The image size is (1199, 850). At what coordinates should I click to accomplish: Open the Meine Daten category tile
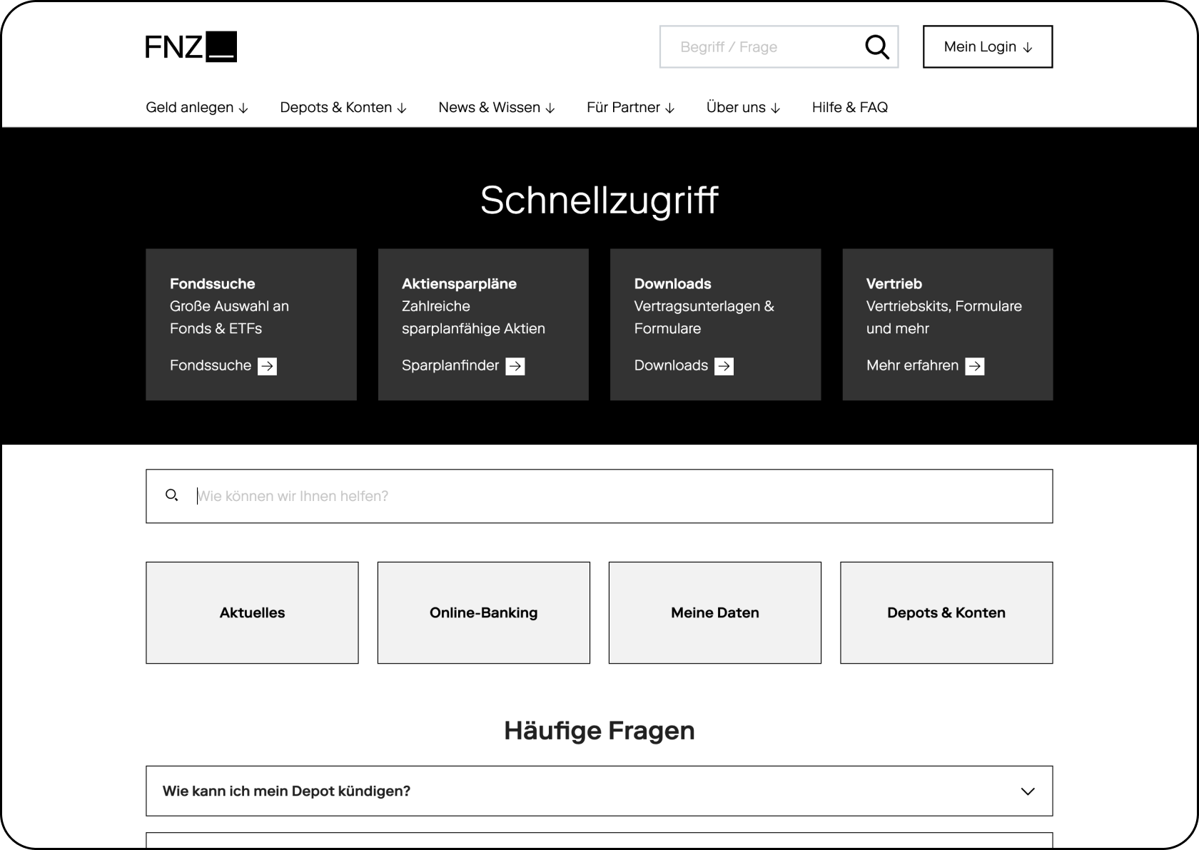coord(714,612)
